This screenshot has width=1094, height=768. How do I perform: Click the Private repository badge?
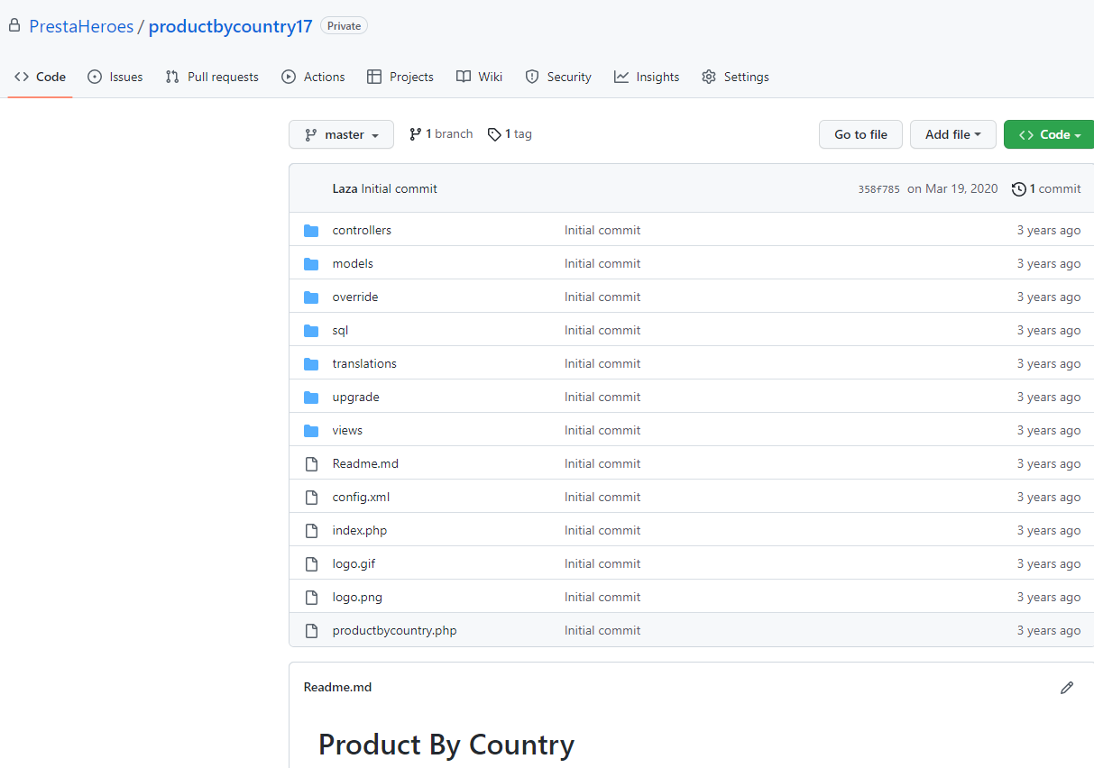(344, 26)
